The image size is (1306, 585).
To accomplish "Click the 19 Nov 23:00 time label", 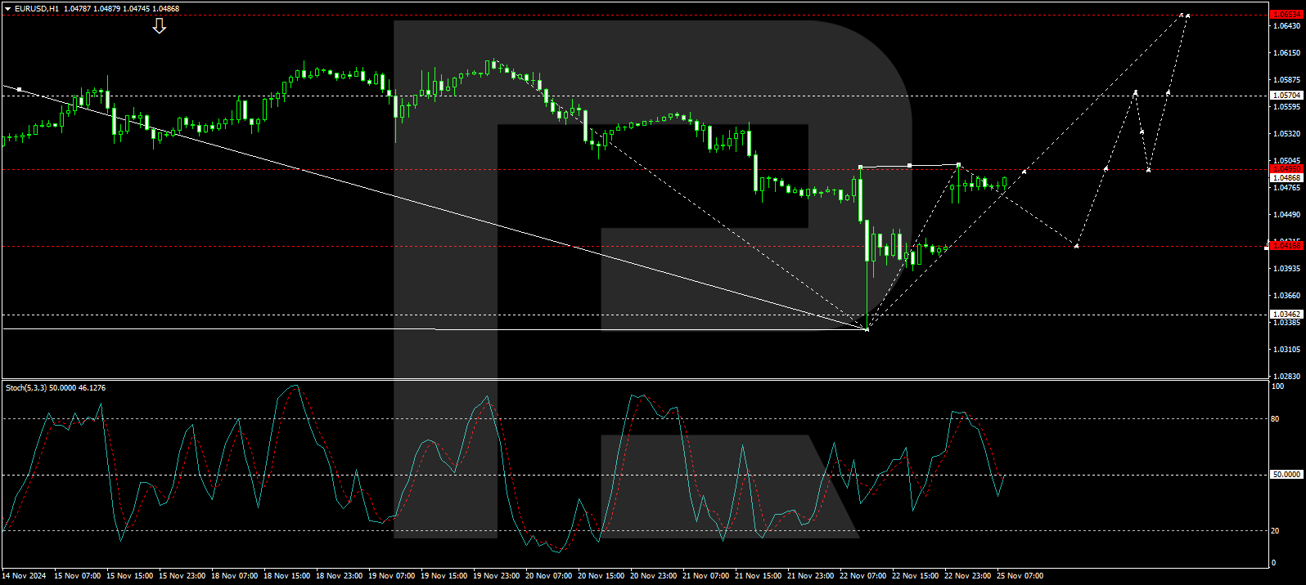I will tap(498, 576).
